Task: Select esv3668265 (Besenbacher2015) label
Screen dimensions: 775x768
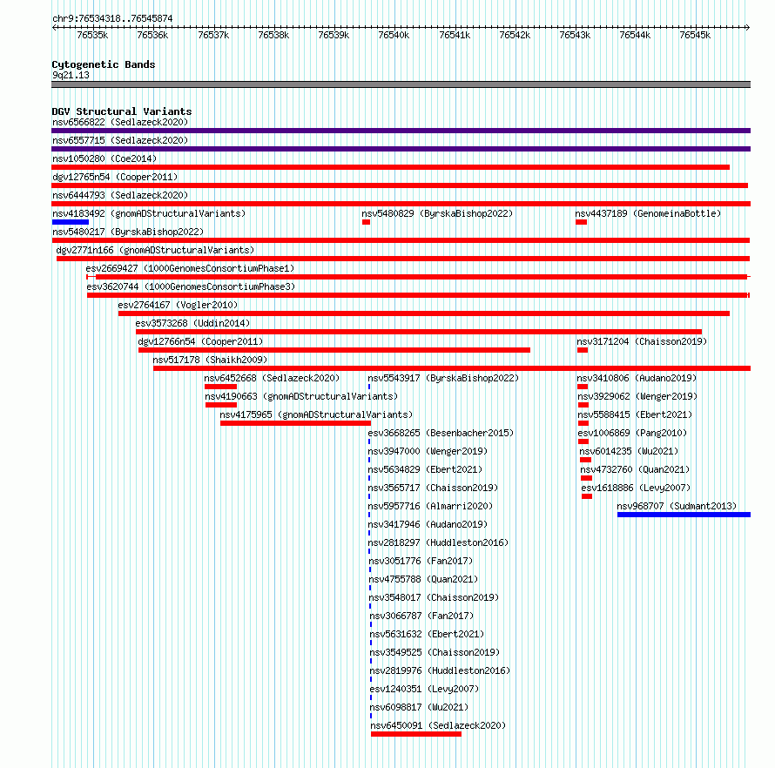Action: pos(441,433)
